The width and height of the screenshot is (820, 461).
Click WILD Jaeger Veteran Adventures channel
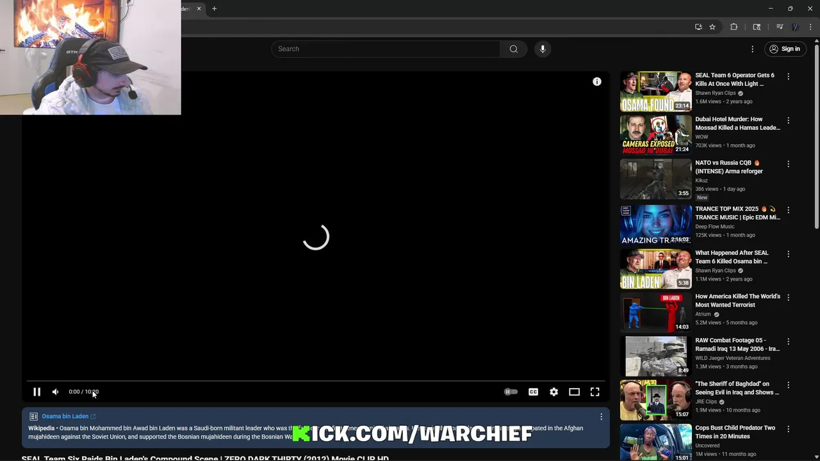coord(733,359)
